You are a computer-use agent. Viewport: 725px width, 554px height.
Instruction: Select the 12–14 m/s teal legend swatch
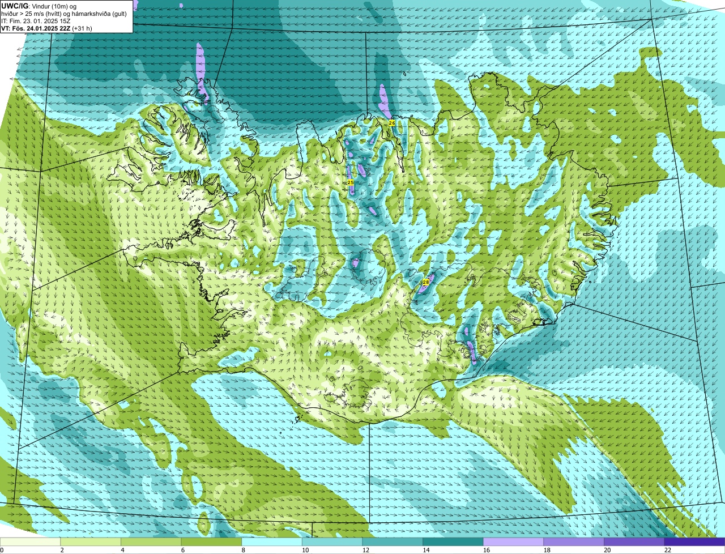(x=393, y=542)
